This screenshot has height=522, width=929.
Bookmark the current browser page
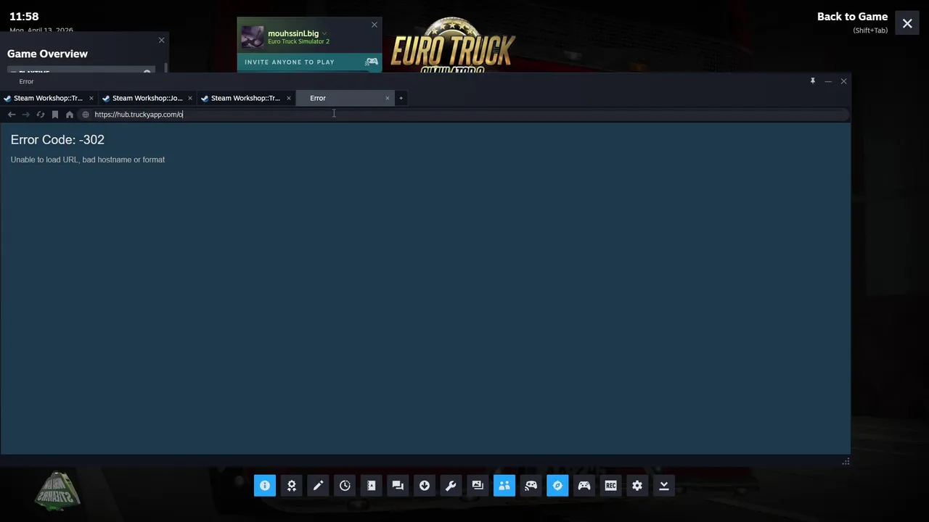pos(55,115)
